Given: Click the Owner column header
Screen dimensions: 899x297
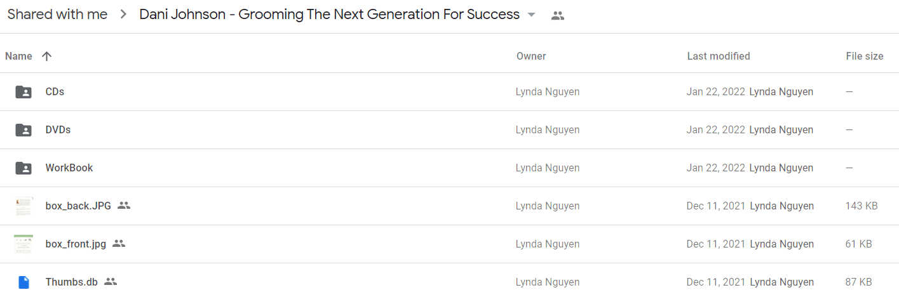Looking at the screenshot, I should tap(531, 56).
